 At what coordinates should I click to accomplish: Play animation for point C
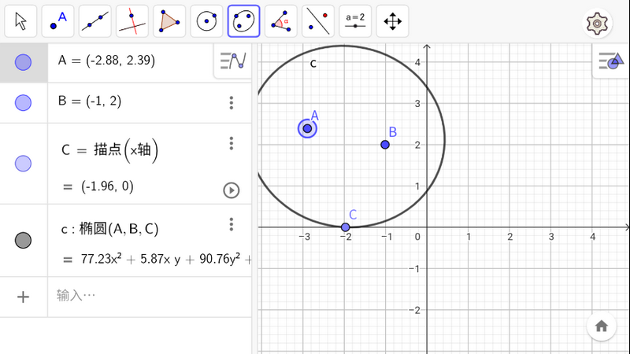(231, 190)
